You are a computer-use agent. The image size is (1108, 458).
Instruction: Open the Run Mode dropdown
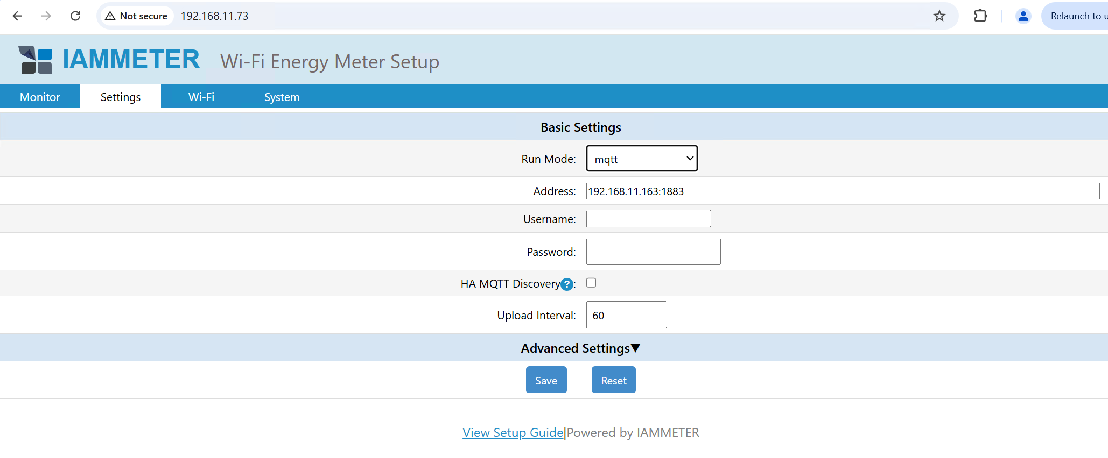pos(642,159)
